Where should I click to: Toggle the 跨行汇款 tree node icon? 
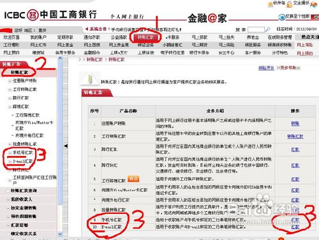coord(10,98)
